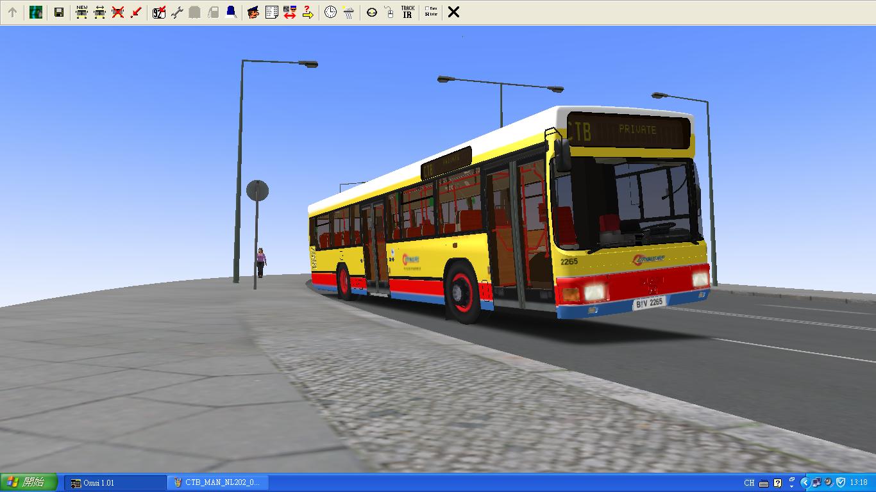Click the mouse control icon
Image resolution: width=876 pixels, height=492 pixels.
click(389, 12)
